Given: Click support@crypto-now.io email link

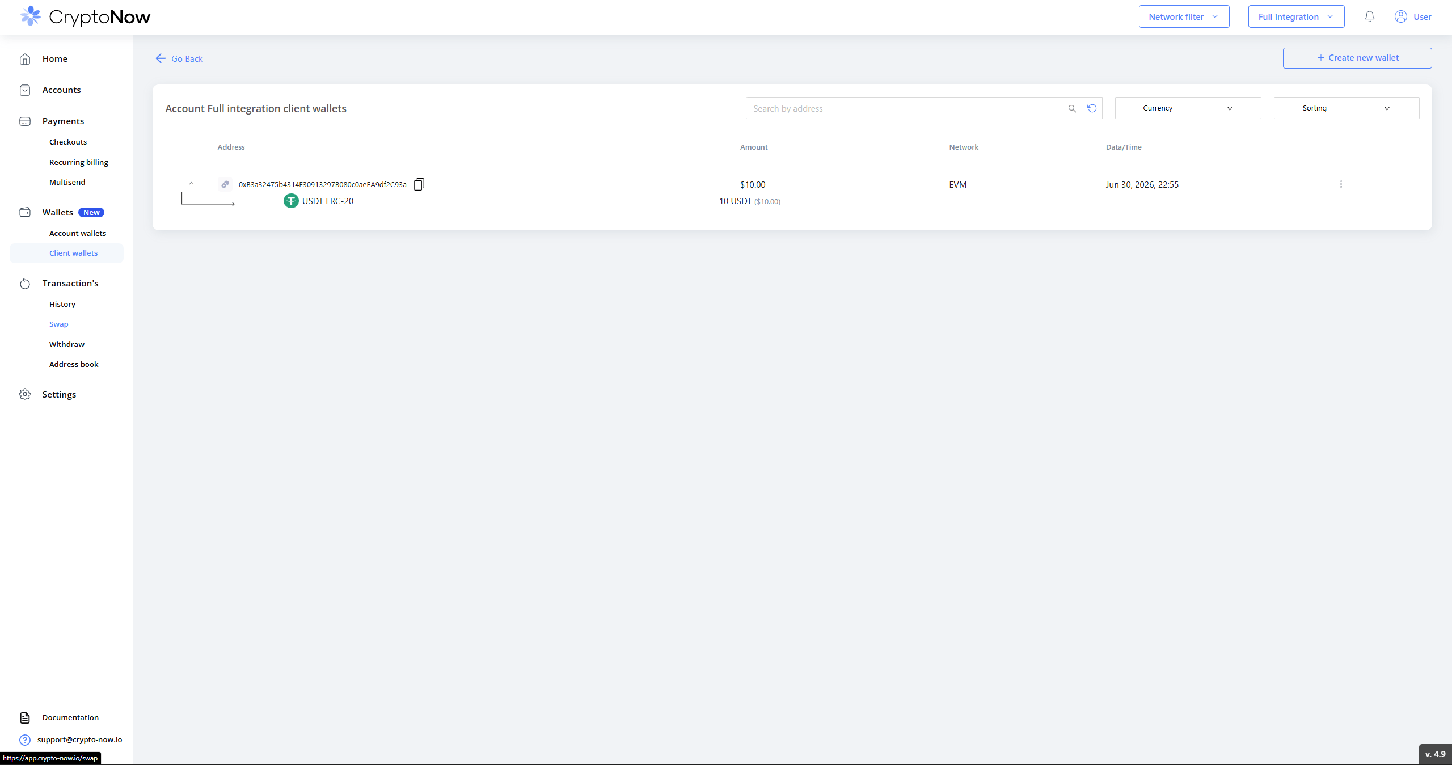Looking at the screenshot, I should (x=79, y=739).
